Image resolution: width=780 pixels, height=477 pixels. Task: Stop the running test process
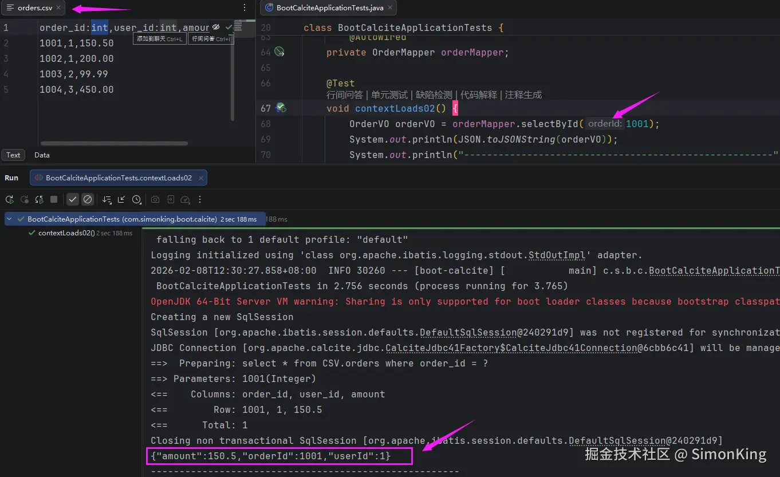54,200
